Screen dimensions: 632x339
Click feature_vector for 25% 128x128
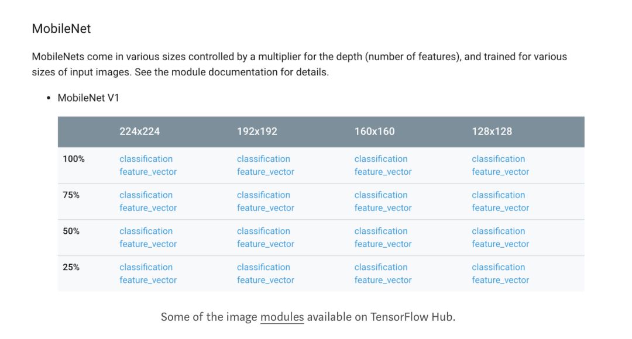pyautogui.click(x=500, y=281)
